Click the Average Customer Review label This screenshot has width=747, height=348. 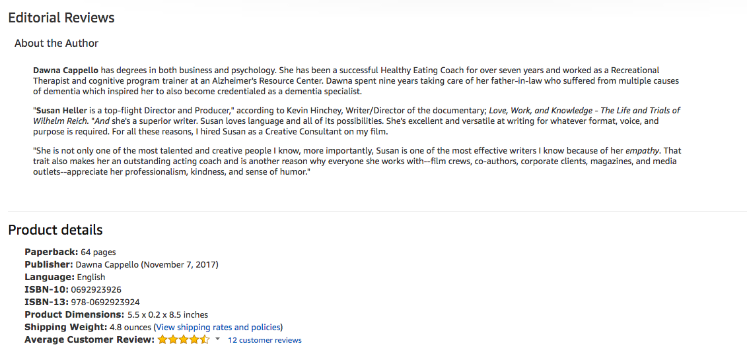(x=90, y=339)
